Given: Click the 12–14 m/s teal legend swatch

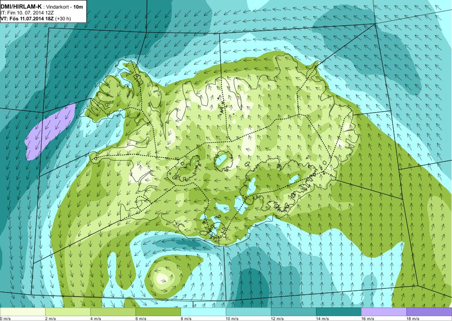Looking at the screenshot, I should pos(293,312).
